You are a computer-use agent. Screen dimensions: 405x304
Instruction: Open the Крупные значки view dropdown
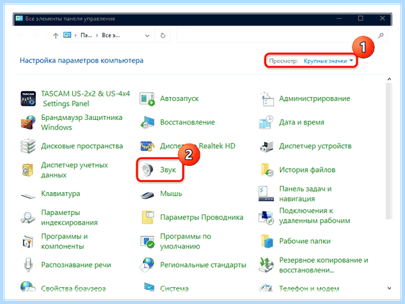coord(328,61)
